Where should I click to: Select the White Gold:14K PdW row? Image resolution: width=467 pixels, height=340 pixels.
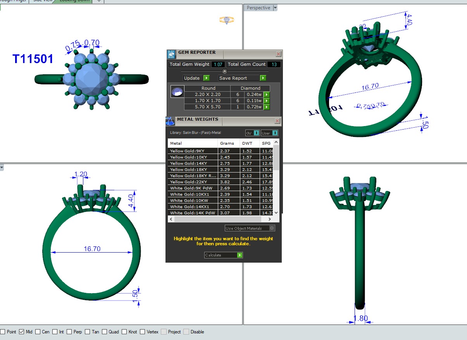click(221, 213)
